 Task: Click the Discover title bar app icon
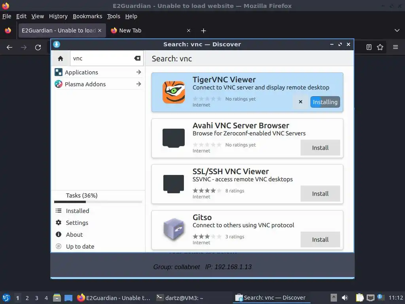coord(57,44)
